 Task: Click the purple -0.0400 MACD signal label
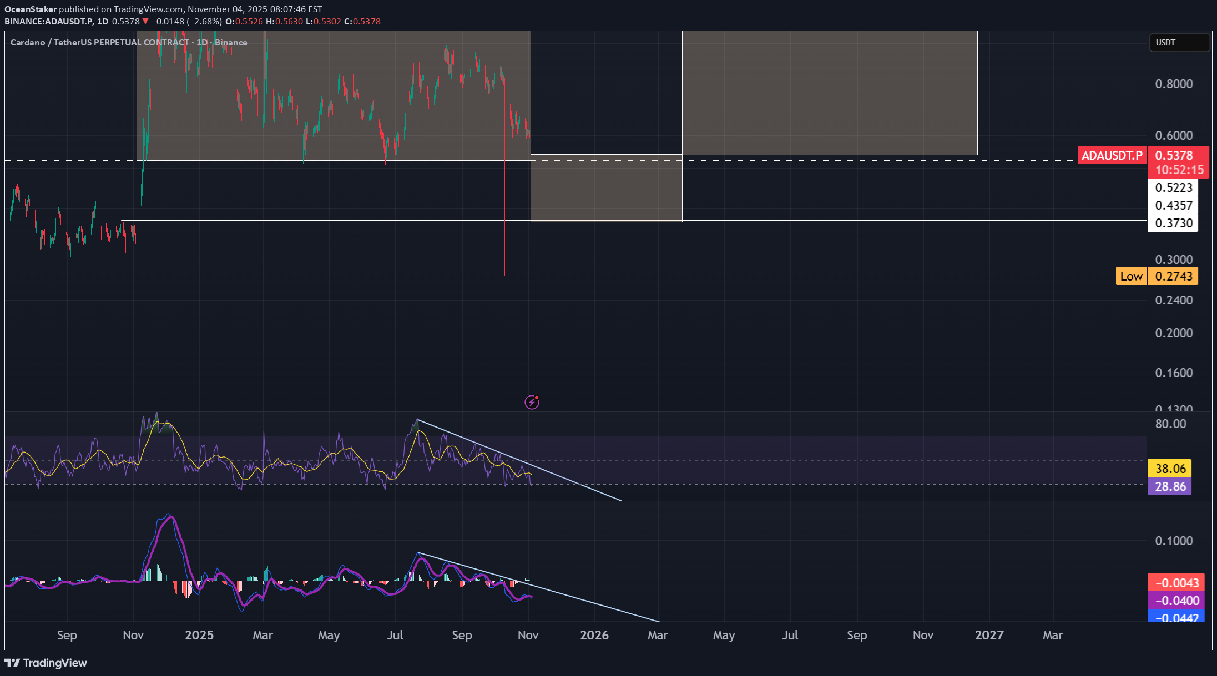click(x=1176, y=601)
